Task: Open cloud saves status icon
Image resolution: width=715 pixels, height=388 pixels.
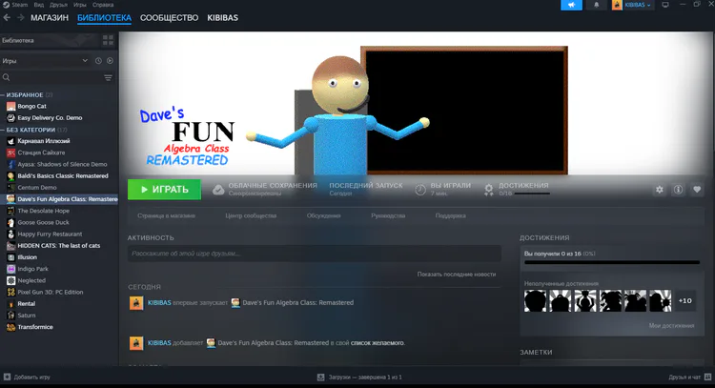Action: (218, 190)
